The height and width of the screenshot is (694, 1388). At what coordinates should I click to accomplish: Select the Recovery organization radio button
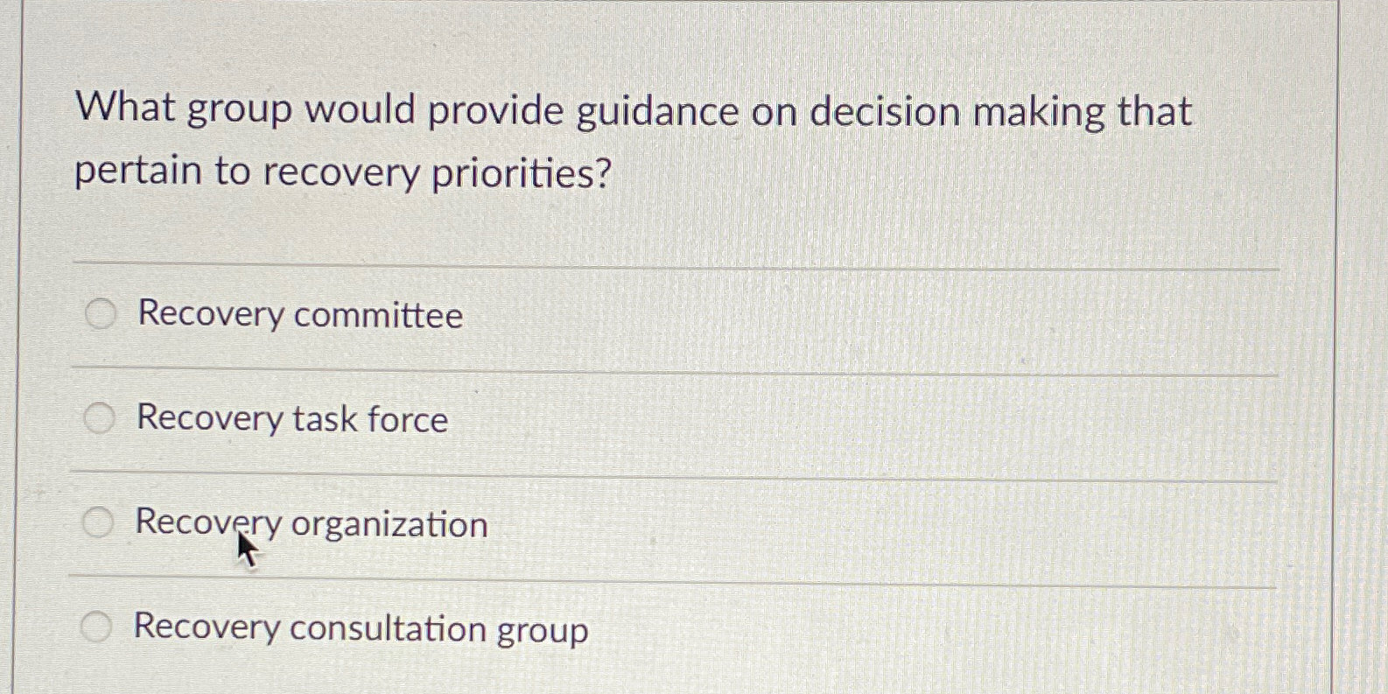pos(99,522)
